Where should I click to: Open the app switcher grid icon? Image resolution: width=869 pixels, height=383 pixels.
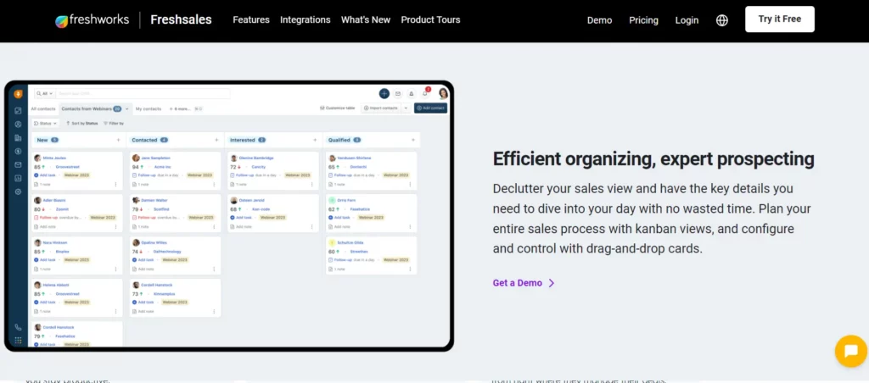point(19,341)
